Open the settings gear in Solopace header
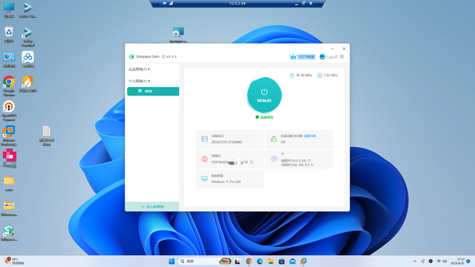 pos(342,57)
